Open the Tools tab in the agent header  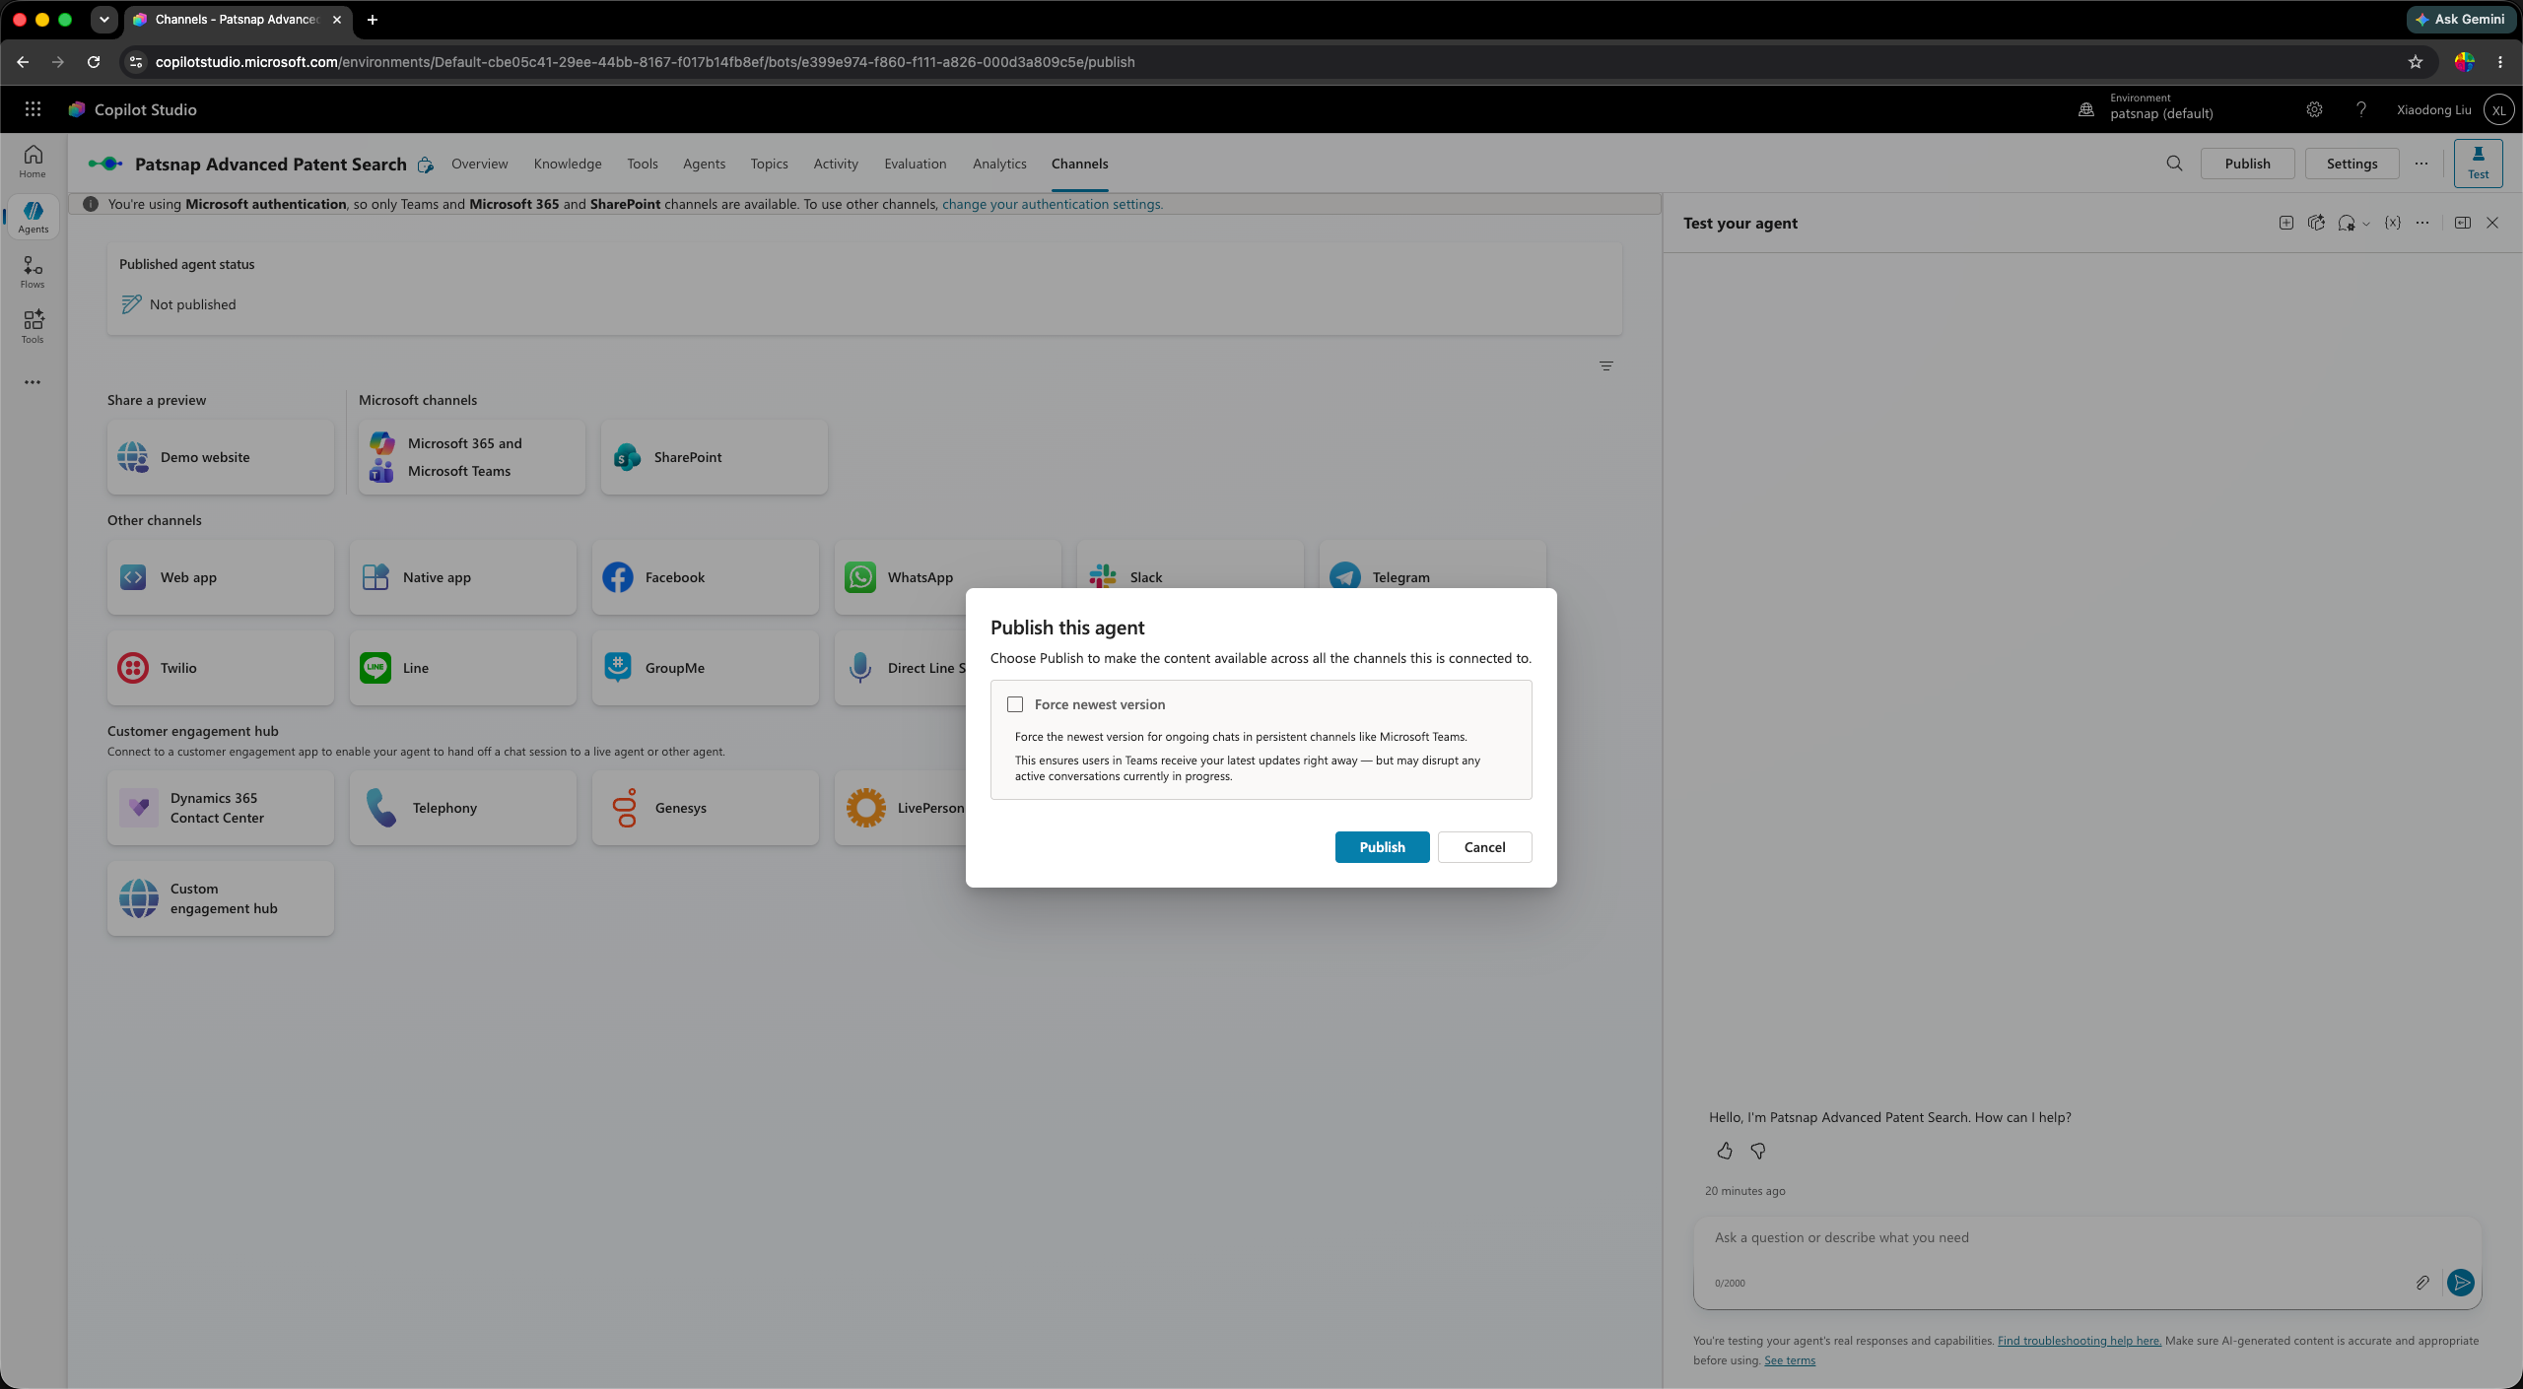pyautogui.click(x=643, y=164)
